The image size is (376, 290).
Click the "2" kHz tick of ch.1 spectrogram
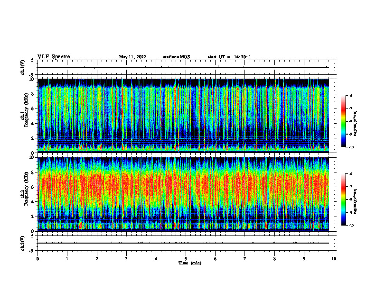coord(33,138)
